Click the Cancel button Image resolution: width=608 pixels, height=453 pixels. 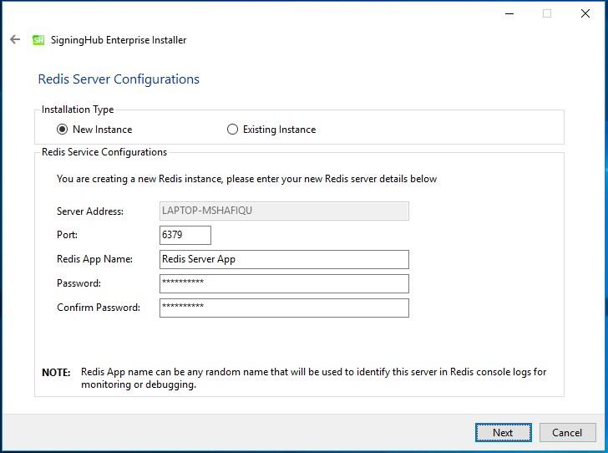pyautogui.click(x=567, y=432)
